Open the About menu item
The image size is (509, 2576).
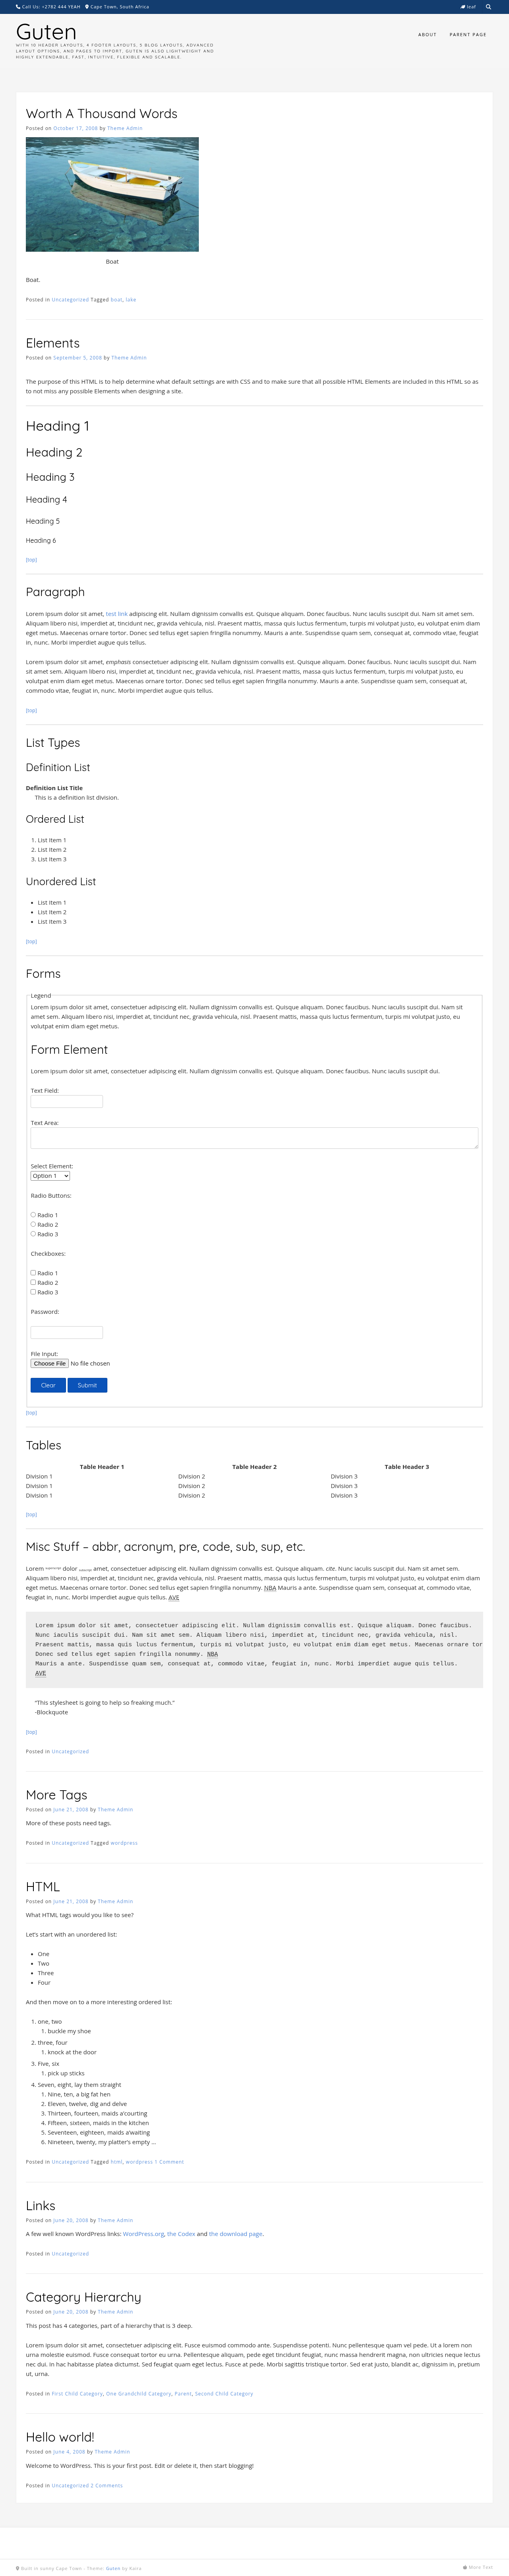(427, 34)
